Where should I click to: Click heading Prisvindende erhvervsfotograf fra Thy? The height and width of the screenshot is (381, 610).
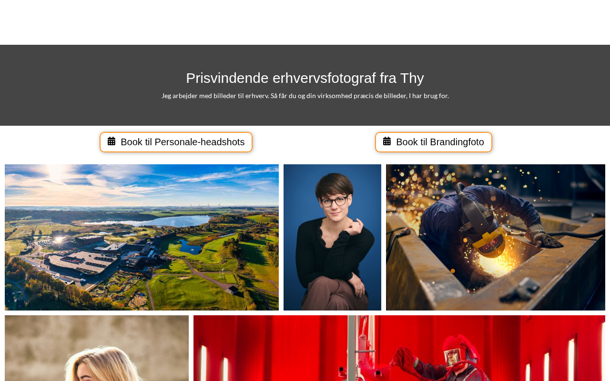click(305, 78)
